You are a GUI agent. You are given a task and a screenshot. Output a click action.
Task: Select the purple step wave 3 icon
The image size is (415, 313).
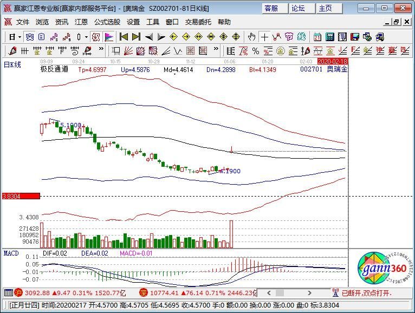point(54,37)
